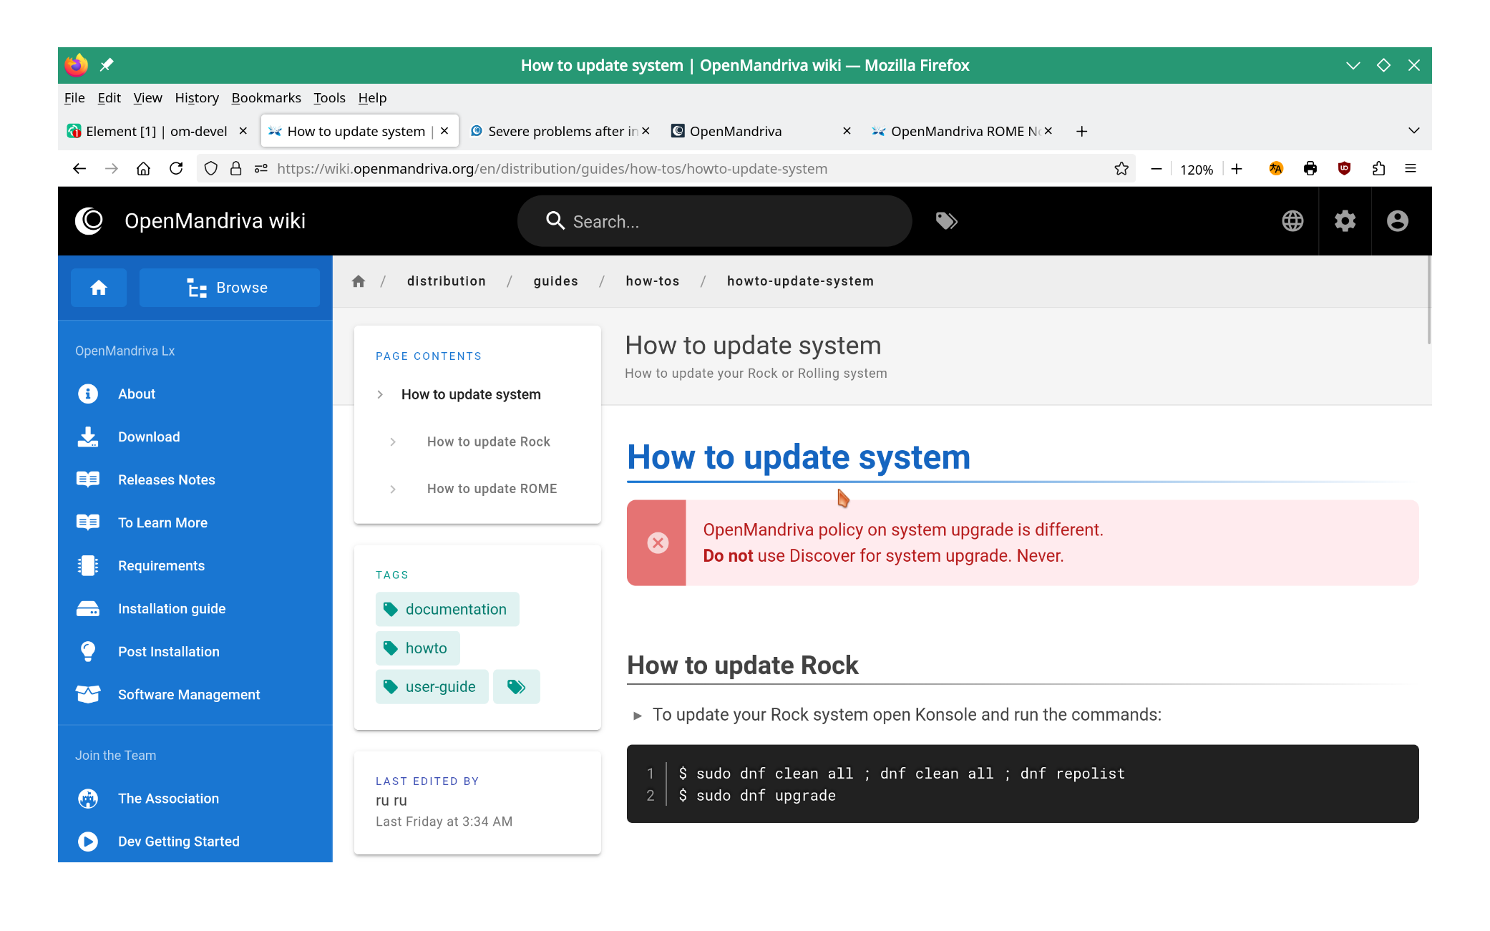Click the Requirements chip icon
This screenshot has height=931, width=1490.
88,566
